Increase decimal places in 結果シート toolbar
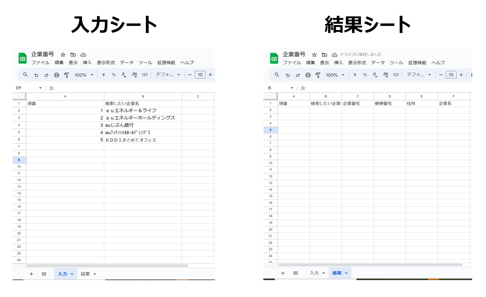486x297 pixels. (x=385, y=75)
